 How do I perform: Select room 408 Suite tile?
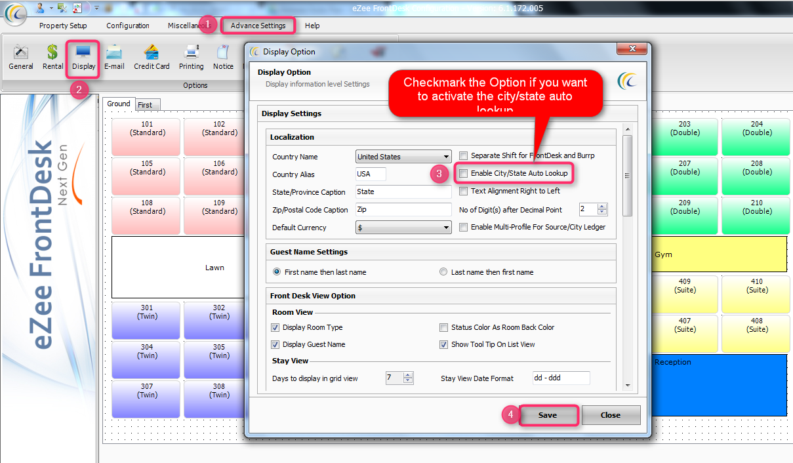757,333
